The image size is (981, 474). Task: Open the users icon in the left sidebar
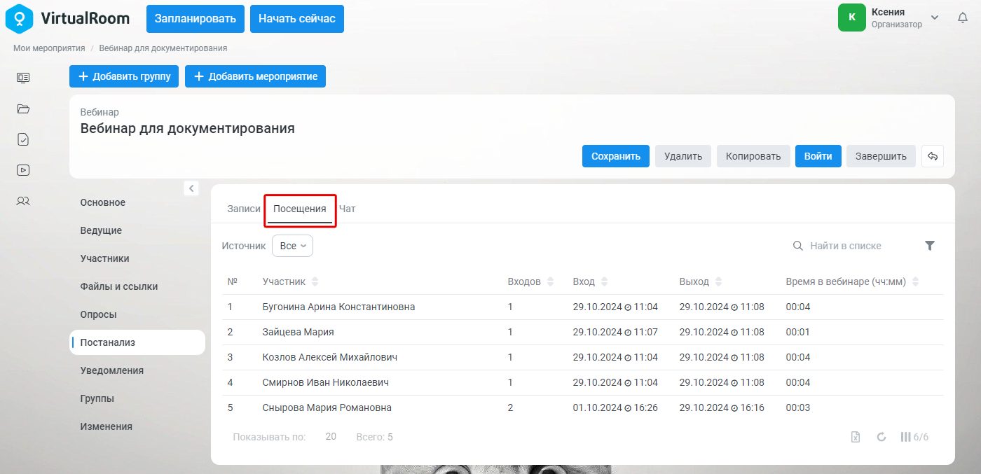tap(23, 201)
